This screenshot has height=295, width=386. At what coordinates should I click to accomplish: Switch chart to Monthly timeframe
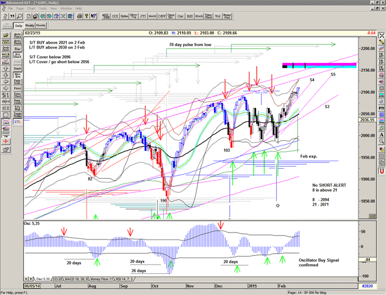coord(41,26)
